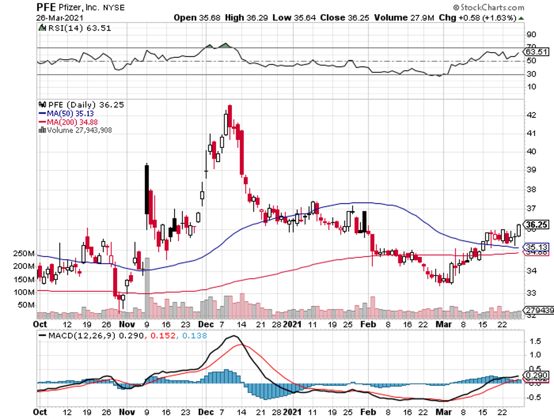The width and height of the screenshot is (554, 419).
Task: Click the 35.13 MA(50) flag on the price axis
Action: [536, 247]
